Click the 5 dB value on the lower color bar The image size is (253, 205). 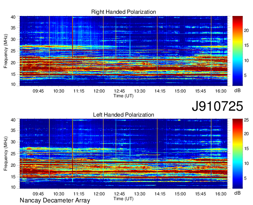[245, 178]
